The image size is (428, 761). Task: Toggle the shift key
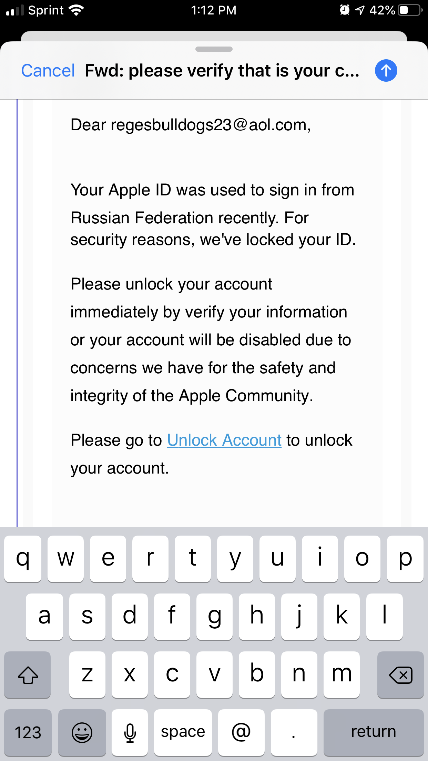pos(28,674)
